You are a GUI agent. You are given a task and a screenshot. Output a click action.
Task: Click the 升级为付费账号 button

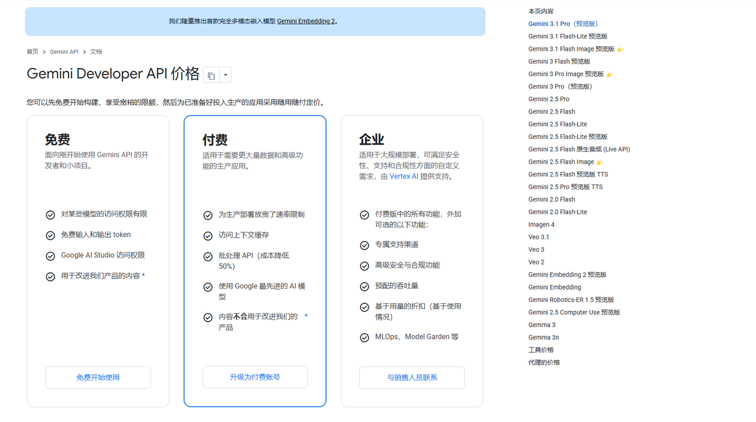click(255, 377)
